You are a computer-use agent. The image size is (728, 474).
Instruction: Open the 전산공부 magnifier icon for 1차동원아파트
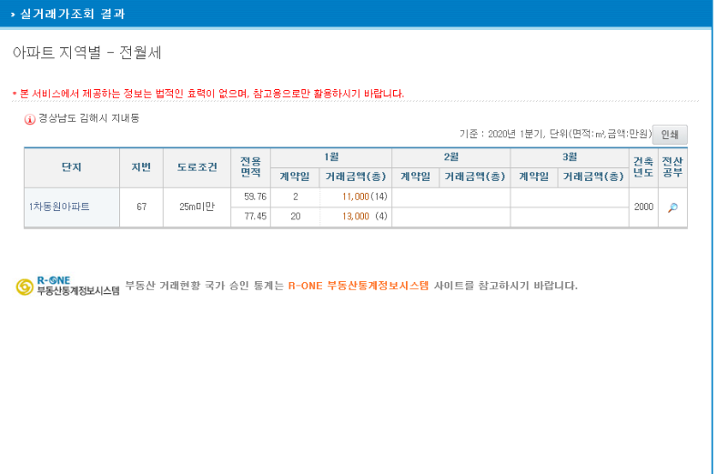(x=672, y=207)
